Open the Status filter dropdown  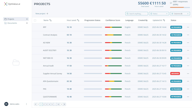(x=159, y=14)
